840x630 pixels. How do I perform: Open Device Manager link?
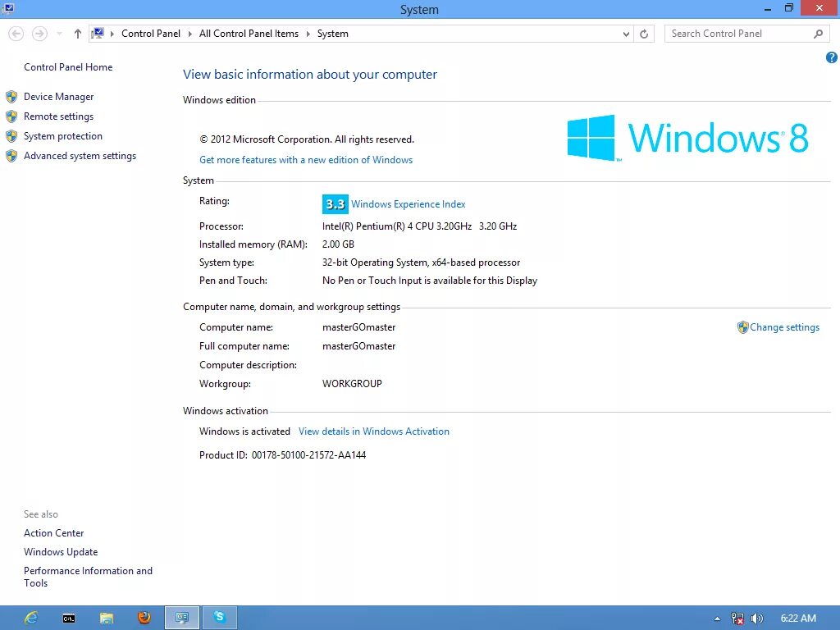point(58,97)
